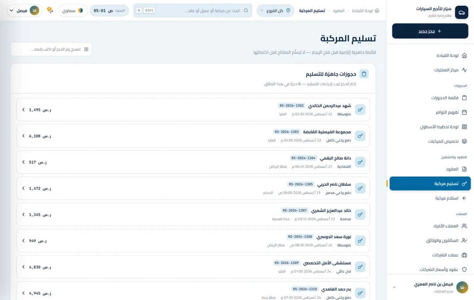Screen dimensions: 474x300
Task: Click booking code RS-2026-1309 badge
Action: click(286, 263)
